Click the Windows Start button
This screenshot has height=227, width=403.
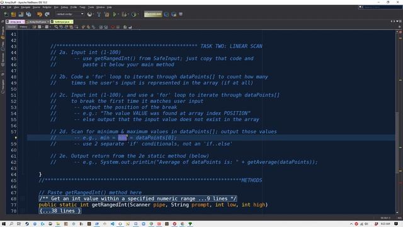(x=4, y=224)
